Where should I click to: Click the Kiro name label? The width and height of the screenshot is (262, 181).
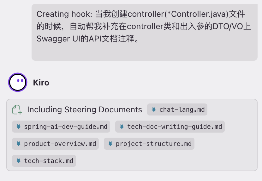click(41, 83)
